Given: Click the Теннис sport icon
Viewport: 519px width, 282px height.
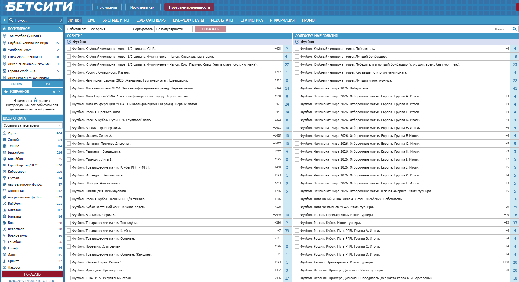Looking at the screenshot, I should point(5,146).
